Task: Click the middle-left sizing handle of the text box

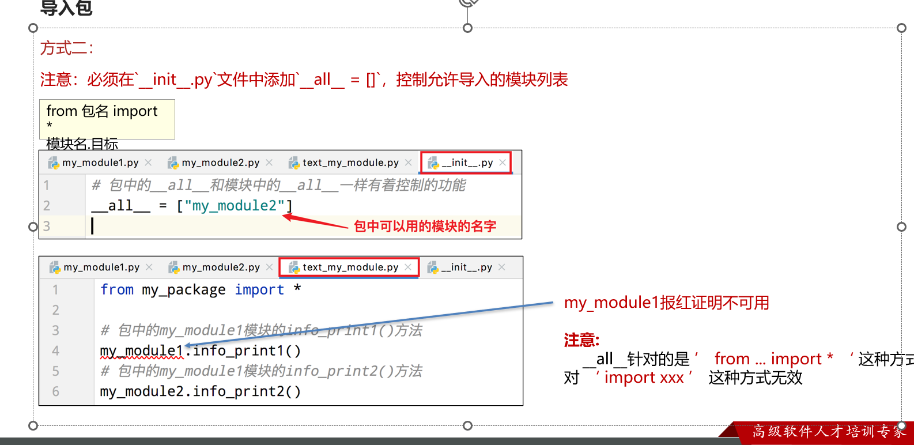Action: (33, 227)
